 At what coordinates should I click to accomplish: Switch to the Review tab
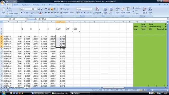pos(51,5)
